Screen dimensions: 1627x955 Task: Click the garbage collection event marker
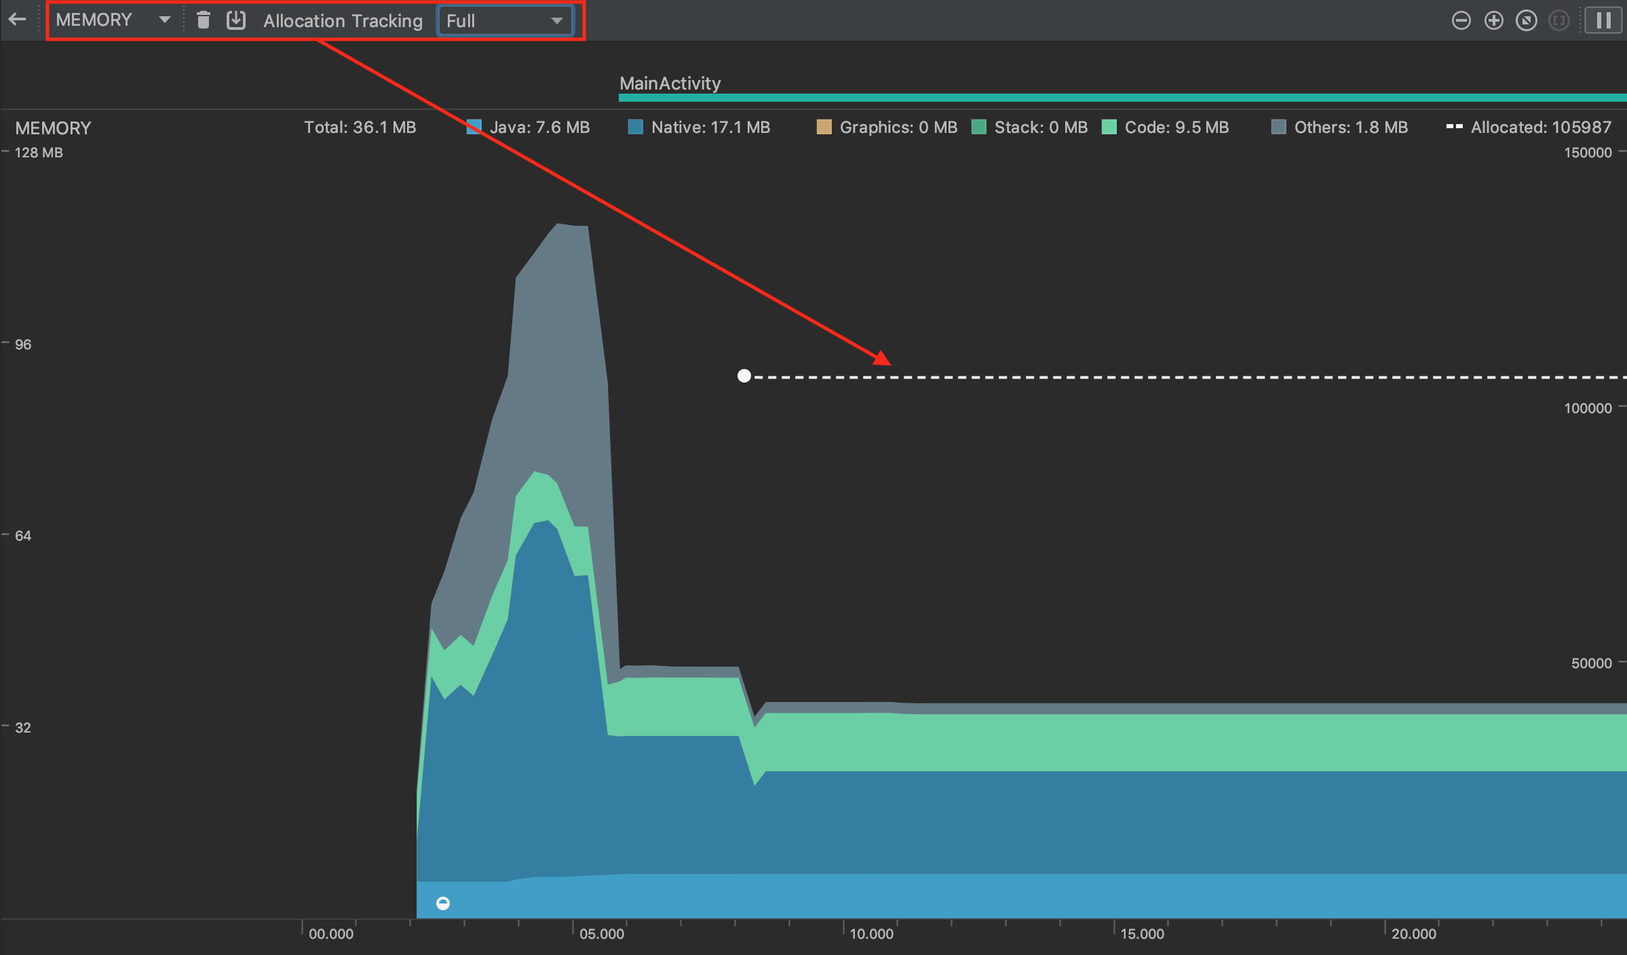tap(443, 903)
